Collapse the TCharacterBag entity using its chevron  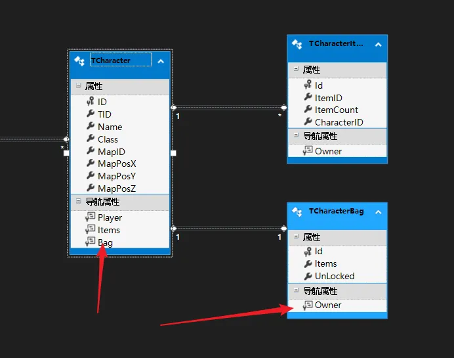pos(378,212)
